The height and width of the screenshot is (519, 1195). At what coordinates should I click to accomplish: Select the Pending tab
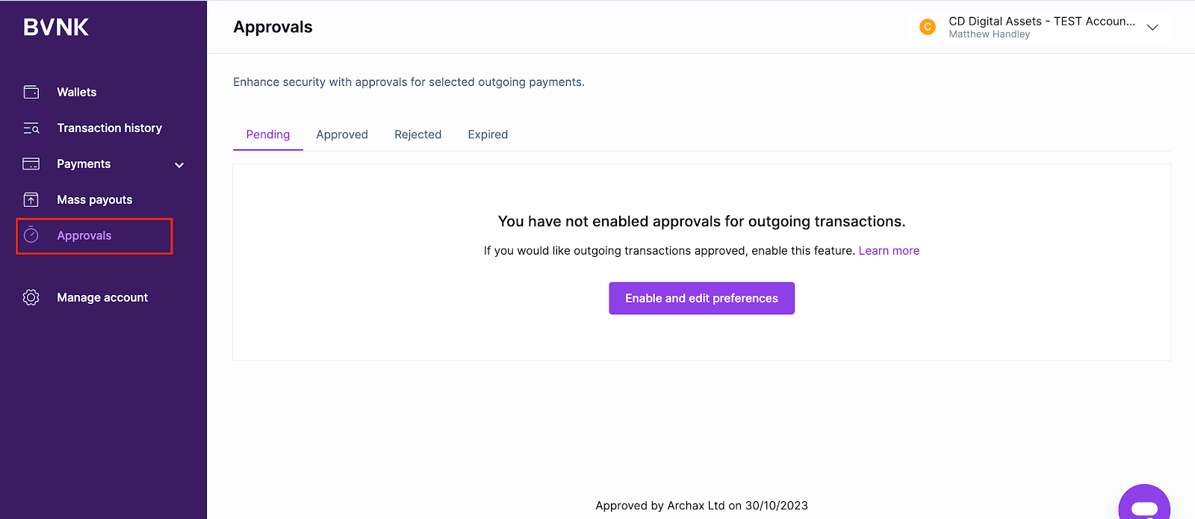[x=267, y=134]
